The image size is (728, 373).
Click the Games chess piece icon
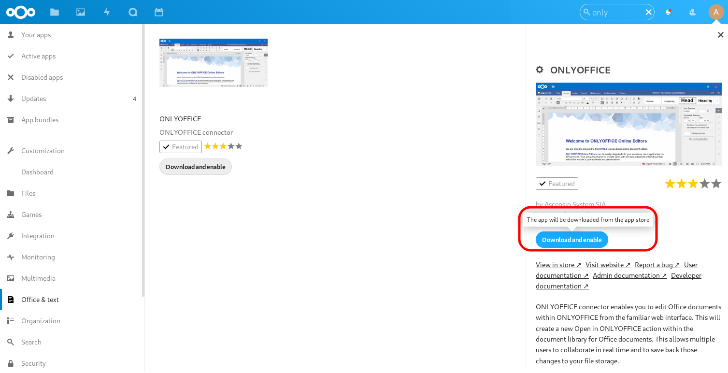11,215
